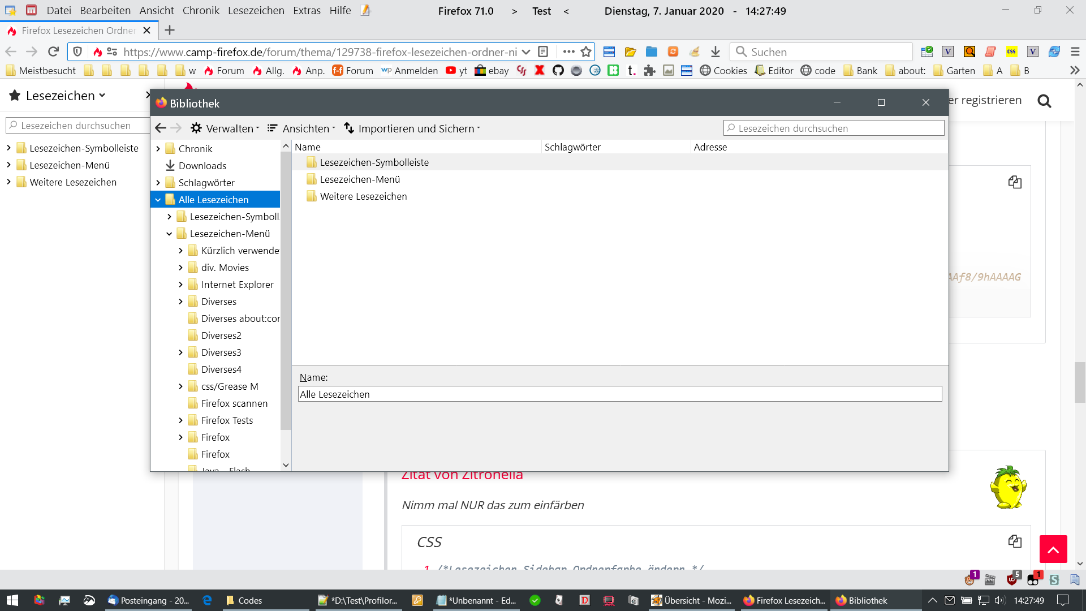Screen dimensions: 1086x611
Task: Select Downloads in library tree
Action: pos(202,166)
